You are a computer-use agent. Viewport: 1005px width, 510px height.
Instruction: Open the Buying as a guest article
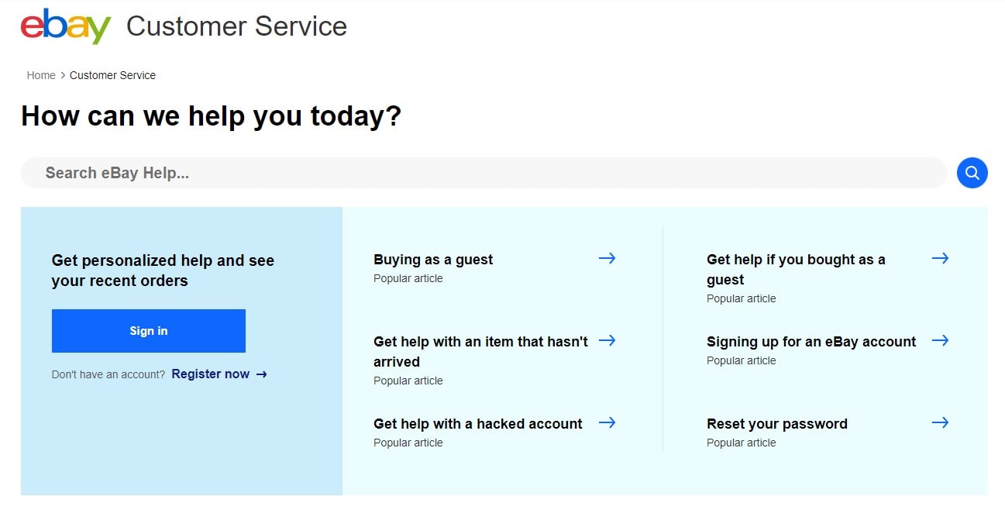[x=432, y=260]
